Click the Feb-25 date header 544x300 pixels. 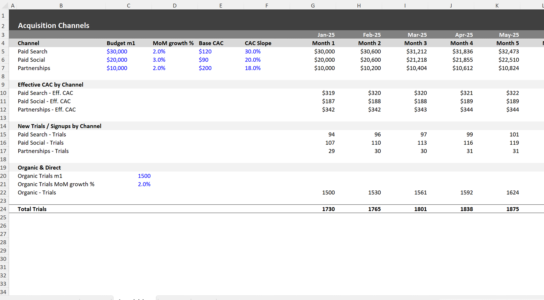point(372,35)
